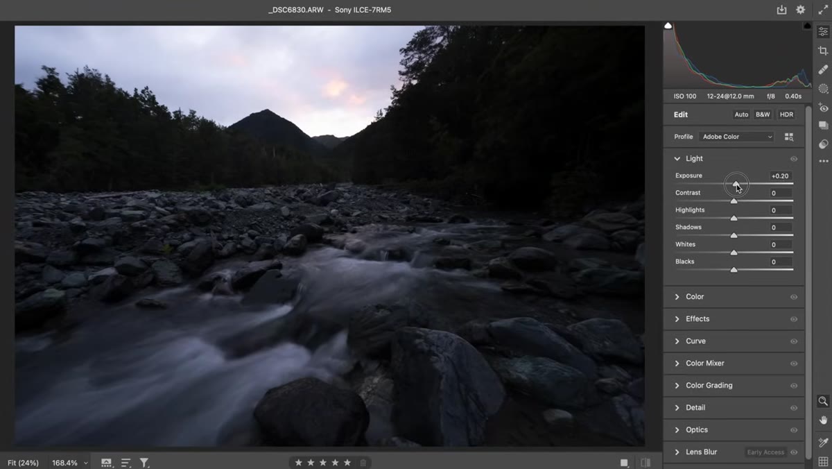
Task: Browse profiles with the grid-search icon
Action: coord(789,137)
